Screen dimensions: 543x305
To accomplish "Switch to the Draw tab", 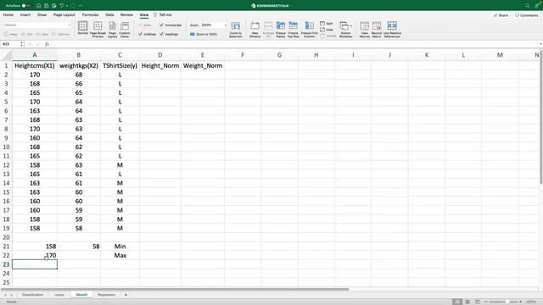I will point(42,15).
